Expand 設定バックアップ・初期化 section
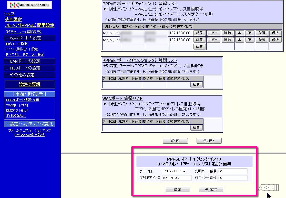286x198 pixels. (x=30, y=124)
